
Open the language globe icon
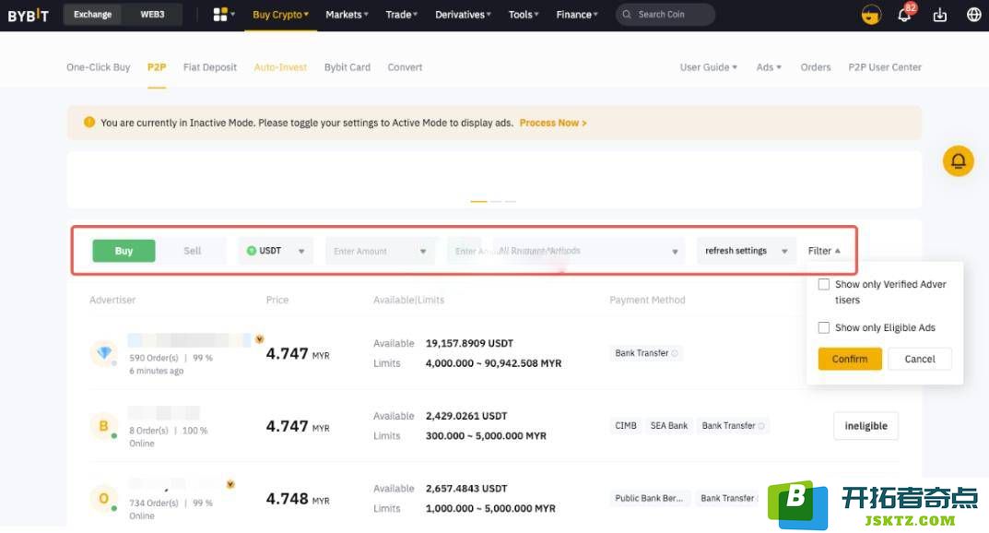coord(974,15)
